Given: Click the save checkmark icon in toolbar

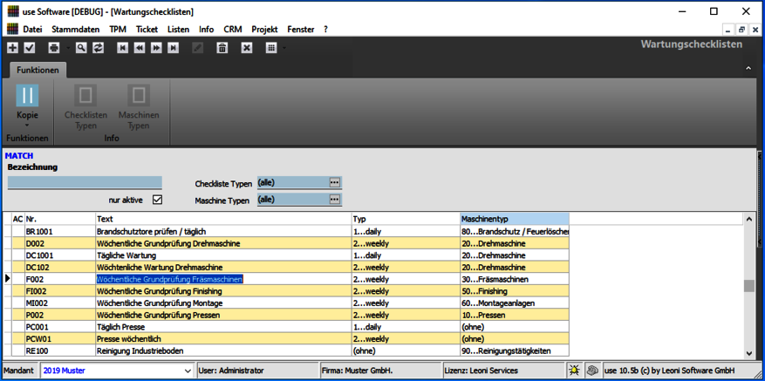Looking at the screenshot, I should 29,48.
